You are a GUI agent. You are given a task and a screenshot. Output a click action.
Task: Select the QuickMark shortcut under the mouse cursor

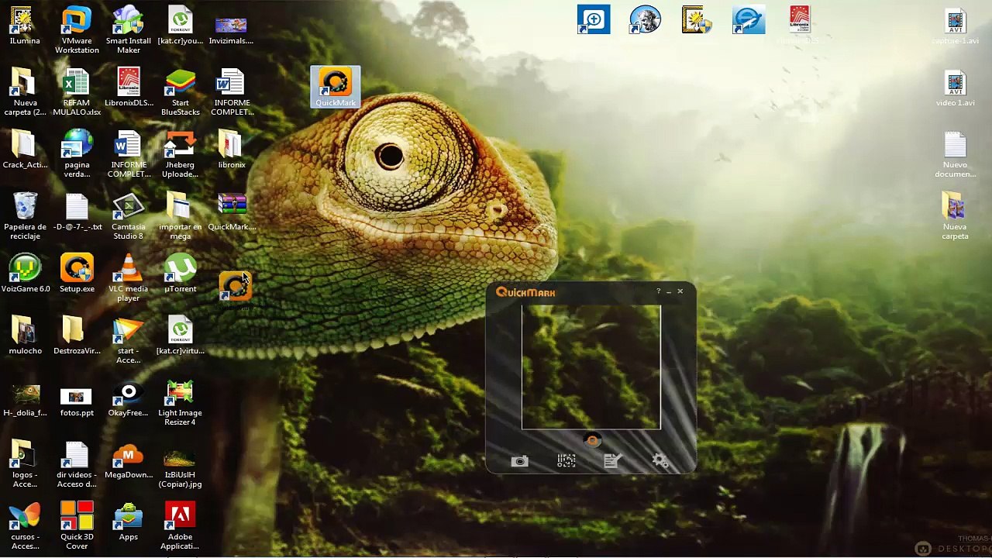point(235,288)
